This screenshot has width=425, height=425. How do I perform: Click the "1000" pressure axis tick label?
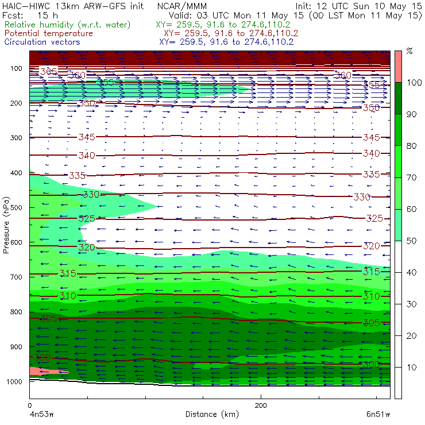click(x=14, y=381)
